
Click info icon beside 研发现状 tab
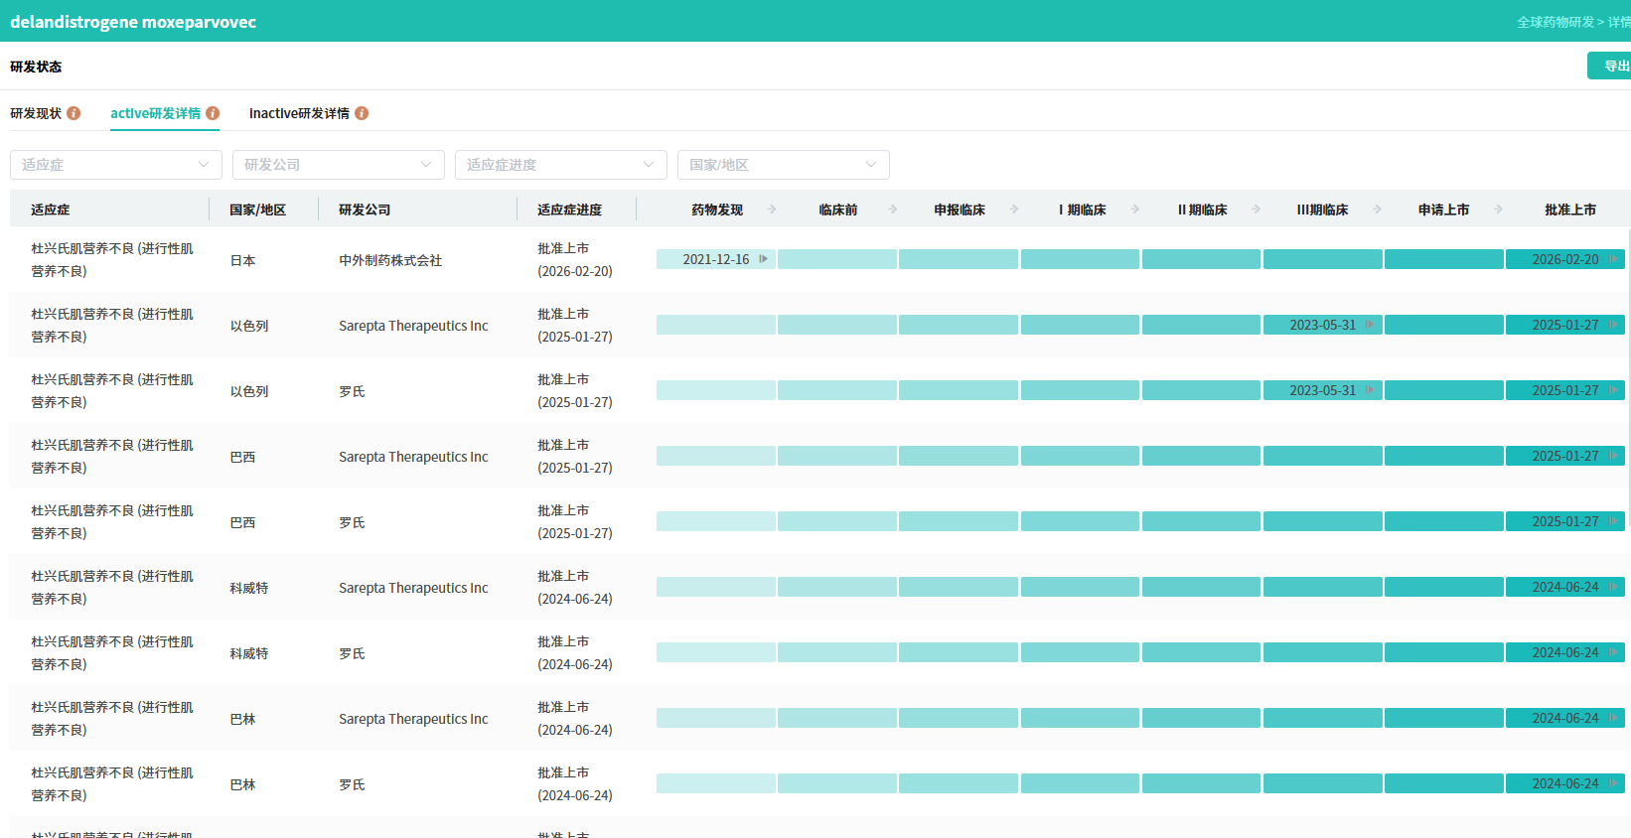click(74, 113)
